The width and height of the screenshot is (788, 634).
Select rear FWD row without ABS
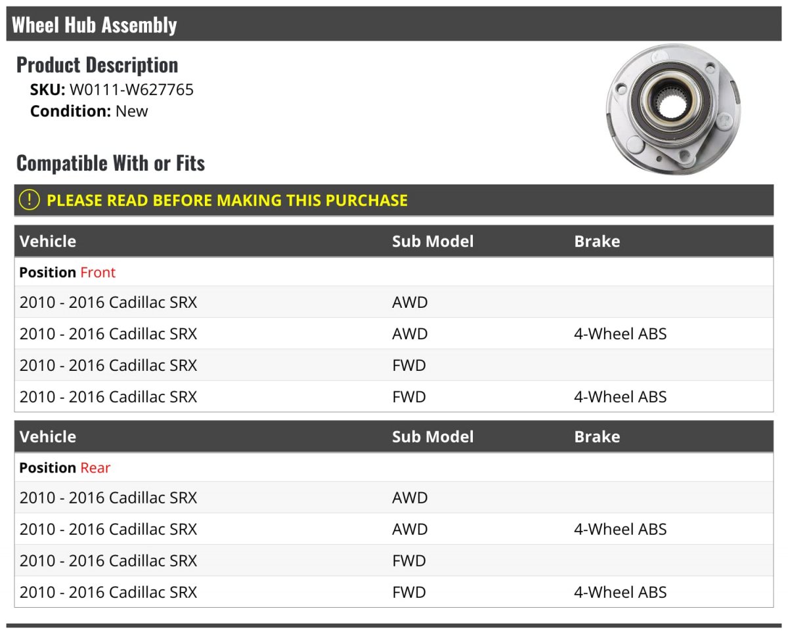pos(394,560)
